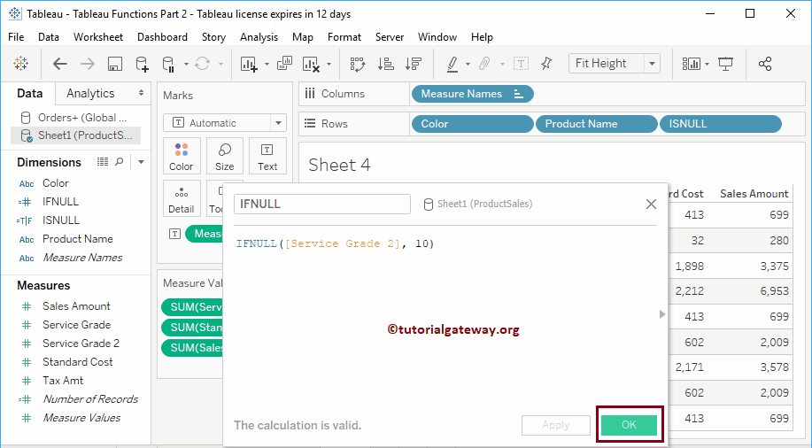Click the Measure Names pill on Columns
The height and width of the screenshot is (448, 812).
click(x=472, y=94)
